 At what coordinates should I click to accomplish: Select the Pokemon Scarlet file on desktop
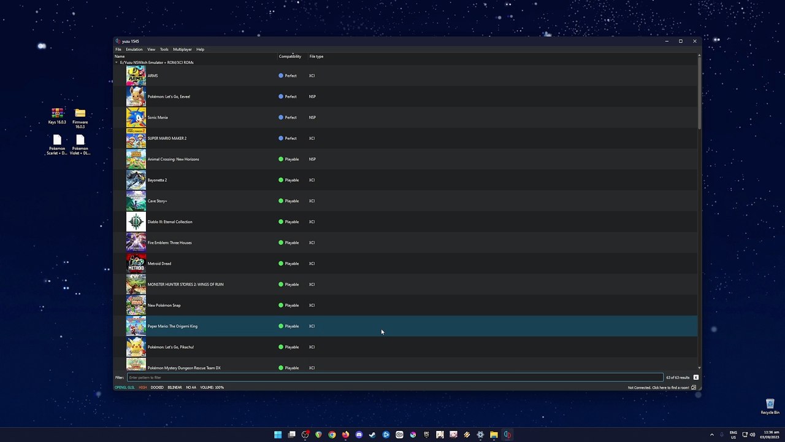[57, 144]
